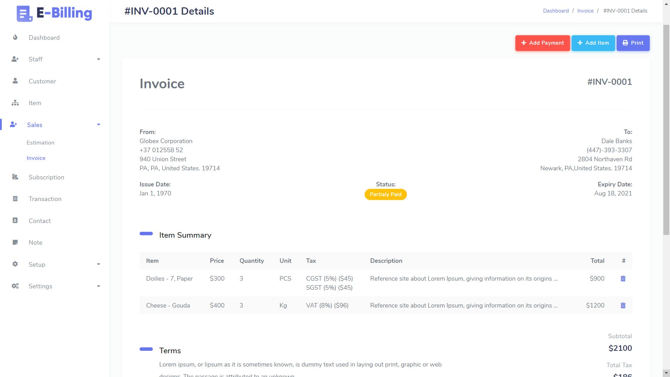The width and height of the screenshot is (670, 377).
Task: Click the Dashboard flame icon in sidebar
Action: point(15,37)
